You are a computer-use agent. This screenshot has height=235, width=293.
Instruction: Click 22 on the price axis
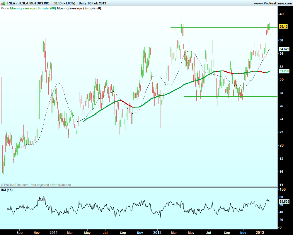(281, 132)
